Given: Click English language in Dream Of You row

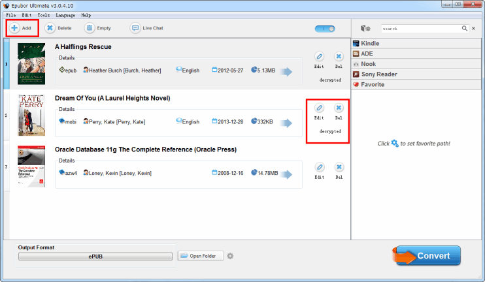Looking at the screenshot, I should tap(191, 121).
